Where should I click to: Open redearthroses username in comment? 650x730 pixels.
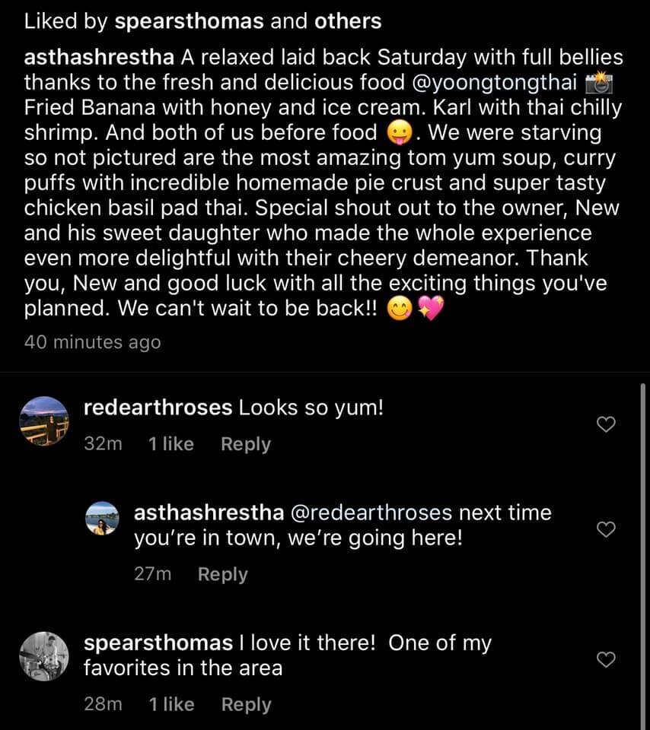coord(157,408)
